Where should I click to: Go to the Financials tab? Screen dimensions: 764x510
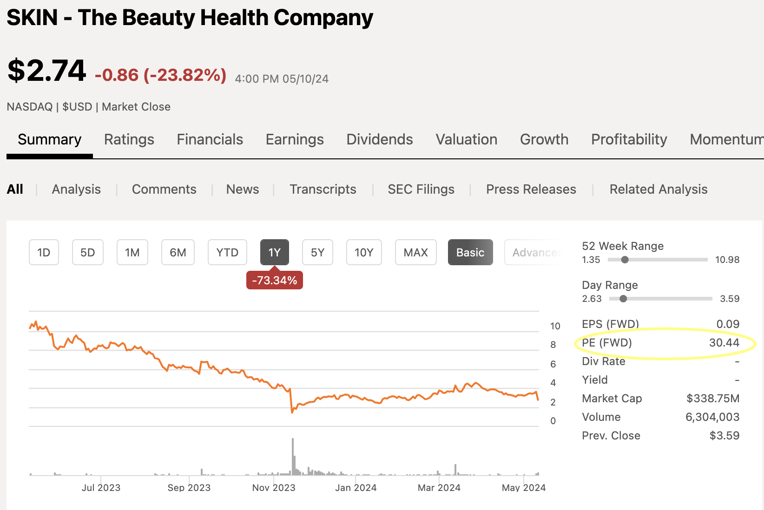(210, 139)
